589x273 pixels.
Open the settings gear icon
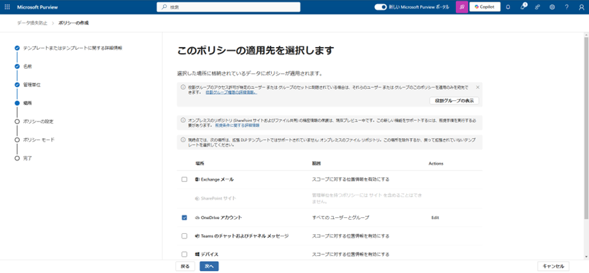[552, 7]
